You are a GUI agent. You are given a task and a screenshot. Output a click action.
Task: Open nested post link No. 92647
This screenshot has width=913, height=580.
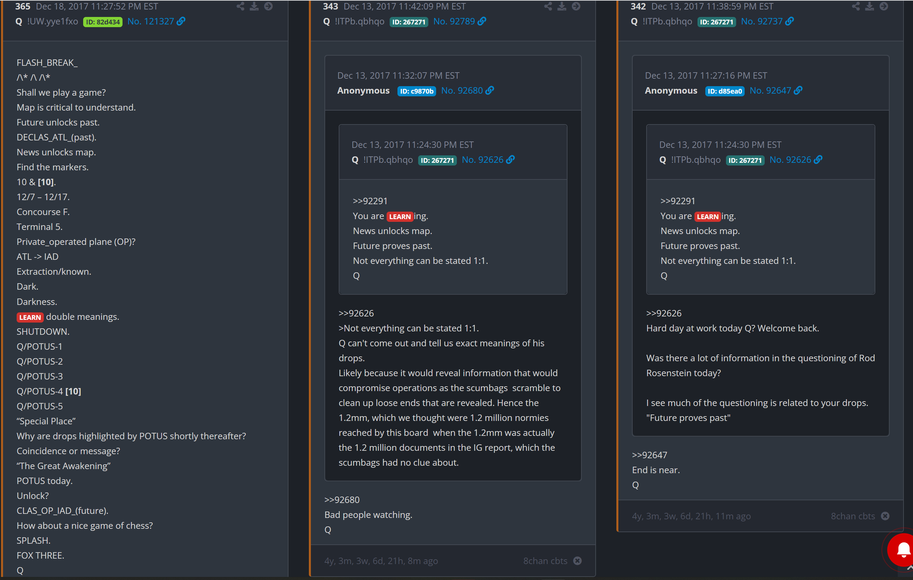[770, 91]
